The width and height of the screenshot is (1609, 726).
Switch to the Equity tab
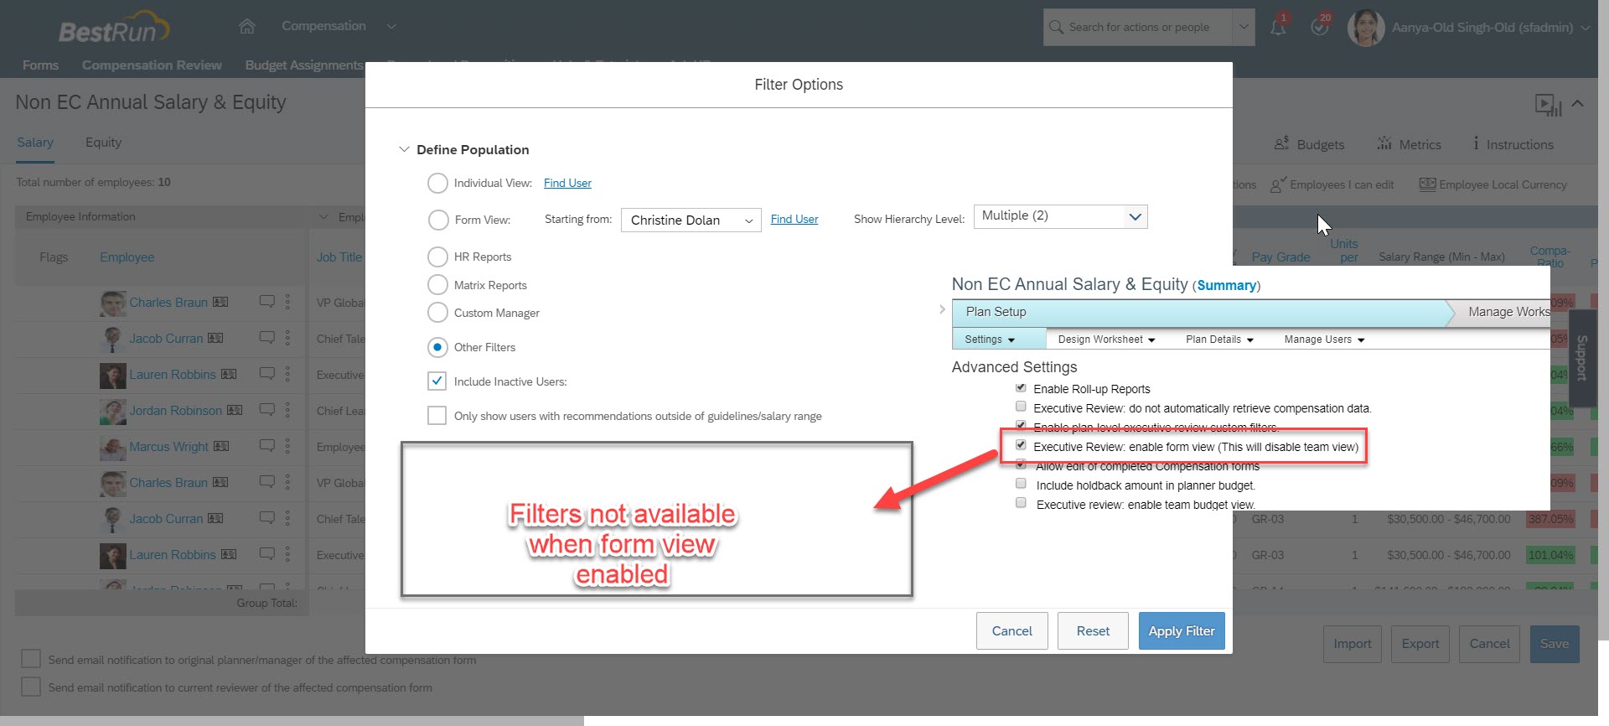103,143
